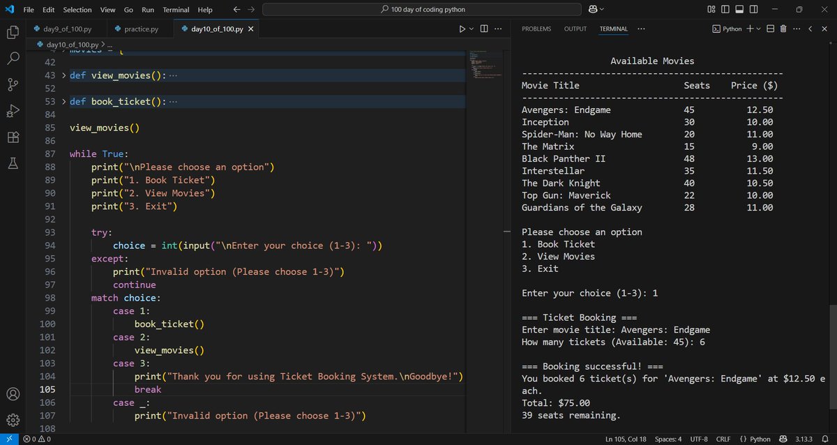Click the errors and warnings status entry
Image resolution: width=837 pixels, height=445 pixels.
[36, 439]
